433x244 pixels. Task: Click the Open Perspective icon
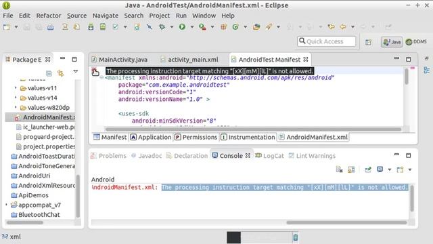pos(368,42)
